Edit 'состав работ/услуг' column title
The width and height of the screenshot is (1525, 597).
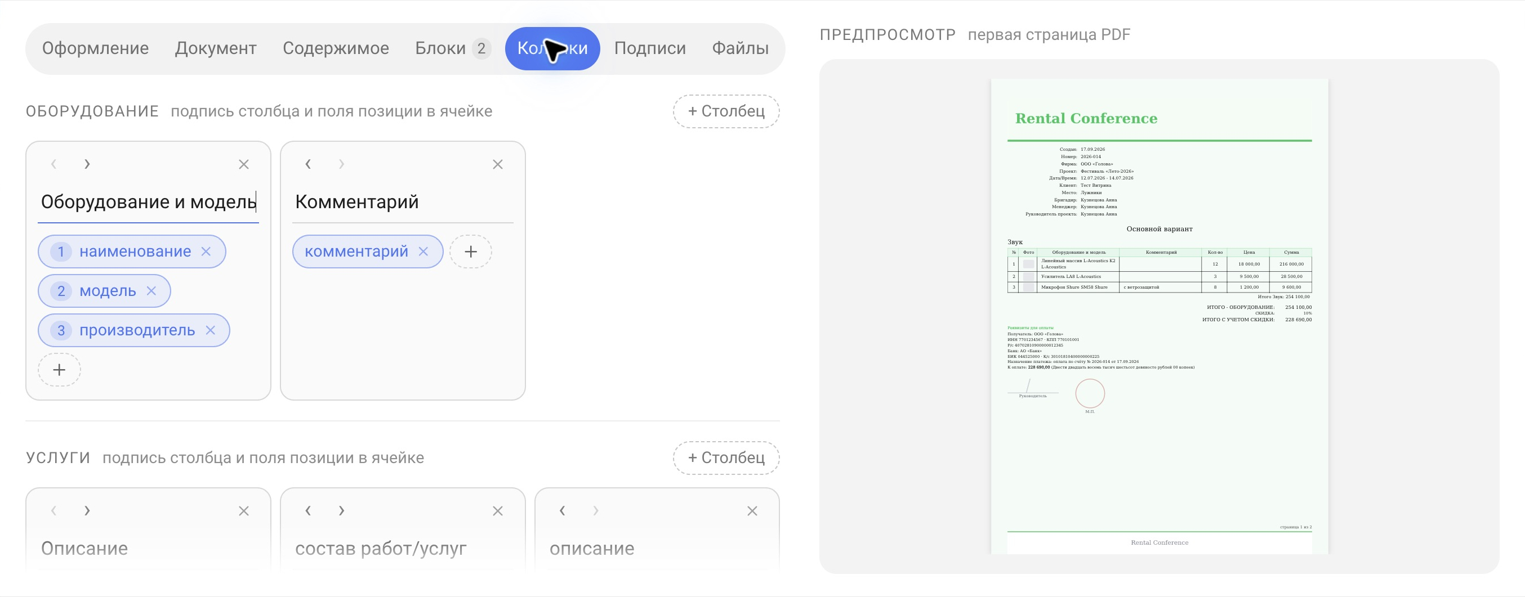[x=403, y=549]
